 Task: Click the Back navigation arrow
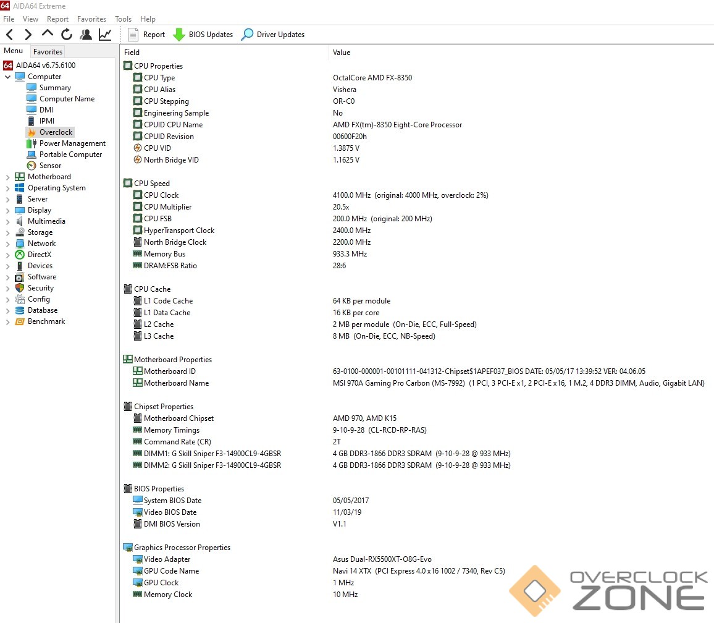pos(9,34)
